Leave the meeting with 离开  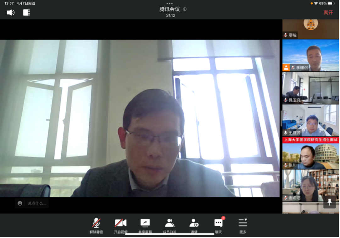328,13
